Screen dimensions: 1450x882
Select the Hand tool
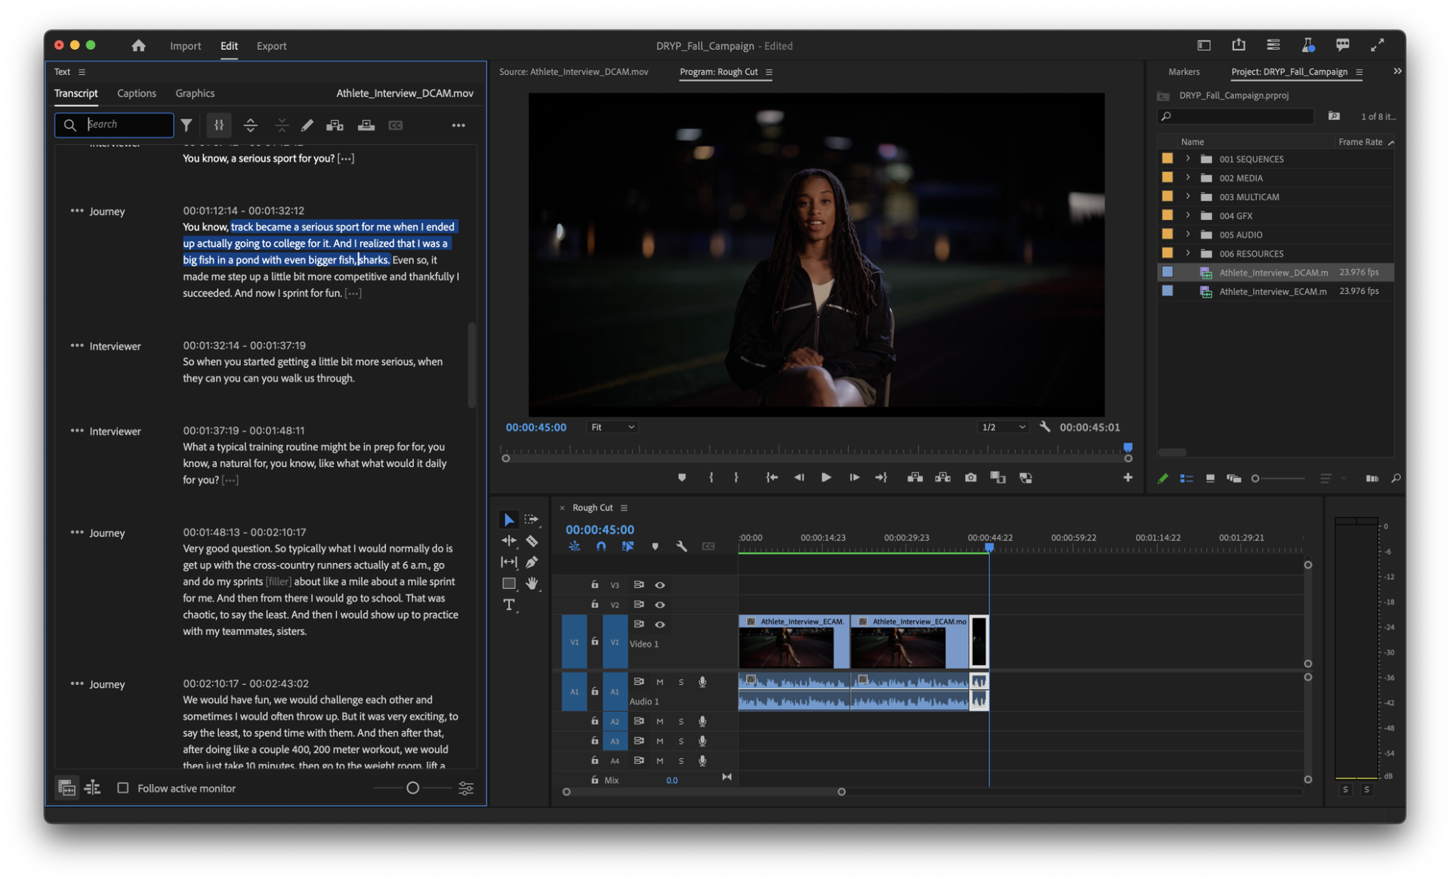532,583
